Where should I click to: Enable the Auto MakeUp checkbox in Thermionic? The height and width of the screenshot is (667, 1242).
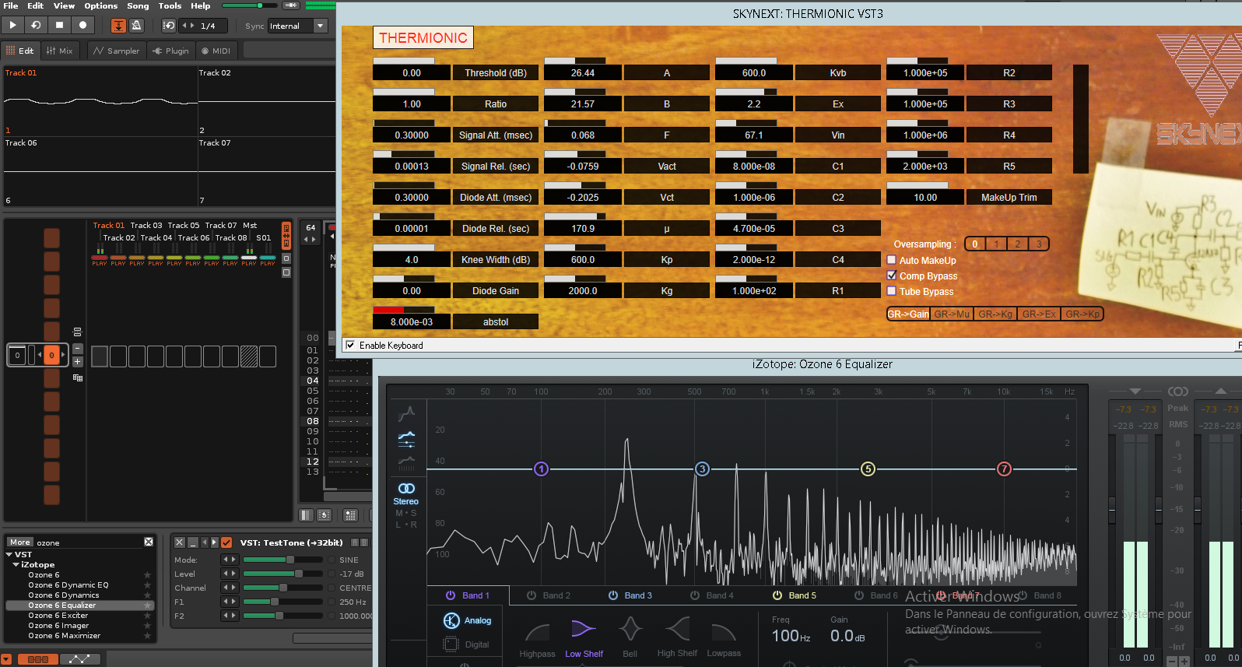click(892, 260)
